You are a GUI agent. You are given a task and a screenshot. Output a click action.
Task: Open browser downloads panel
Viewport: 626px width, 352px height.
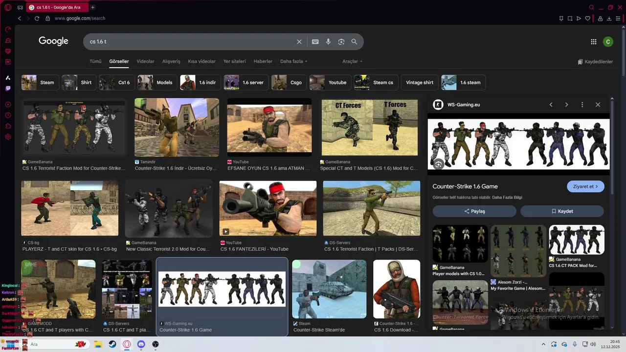pos(609,18)
